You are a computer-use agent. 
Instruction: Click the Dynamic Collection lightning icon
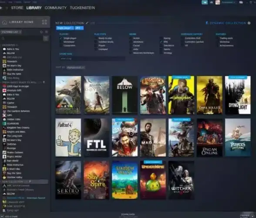[207, 23]
